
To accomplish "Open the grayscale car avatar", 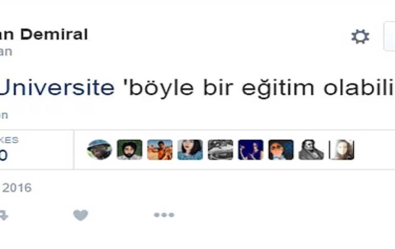I will 220,150.
